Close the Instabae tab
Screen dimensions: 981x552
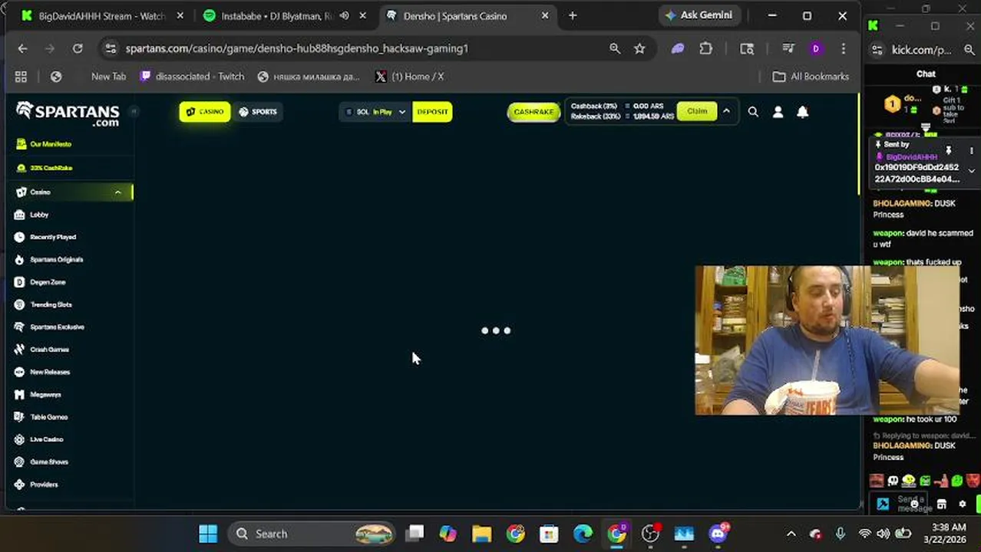(362, 15)
